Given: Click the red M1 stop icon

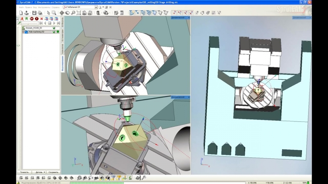Looking at the screenshot, I should pyautogui.click(x=32, y=19).
